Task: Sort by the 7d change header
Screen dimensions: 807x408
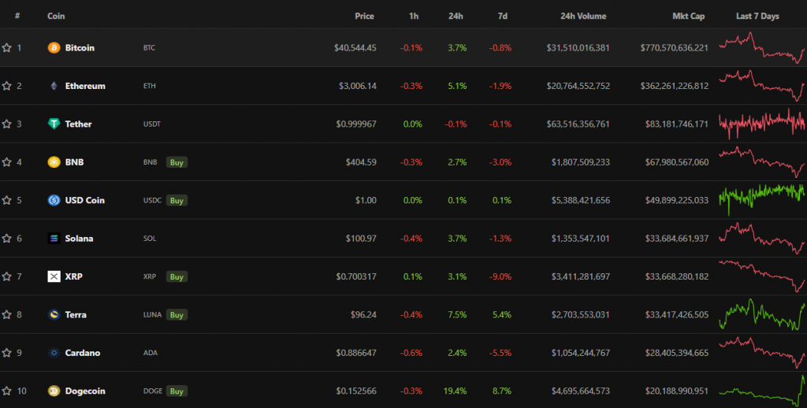Action: (x=503, y=16)
